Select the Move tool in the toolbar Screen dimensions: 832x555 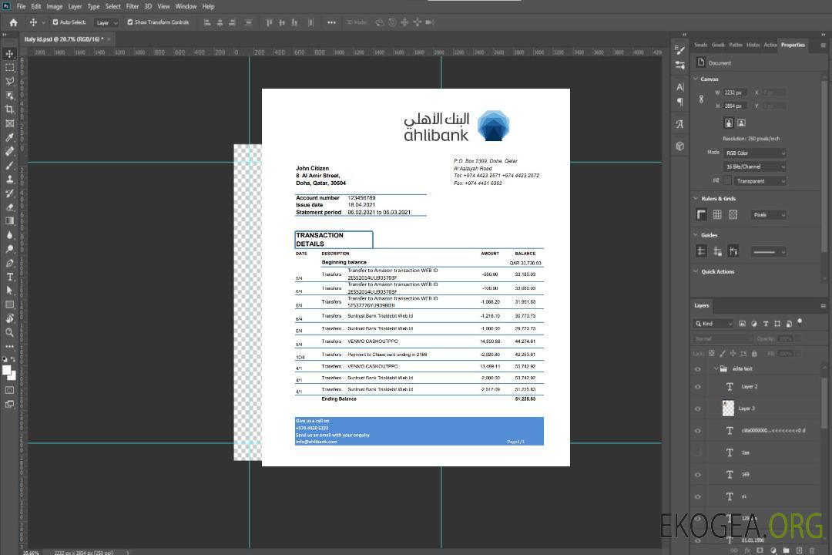point(9,54)
